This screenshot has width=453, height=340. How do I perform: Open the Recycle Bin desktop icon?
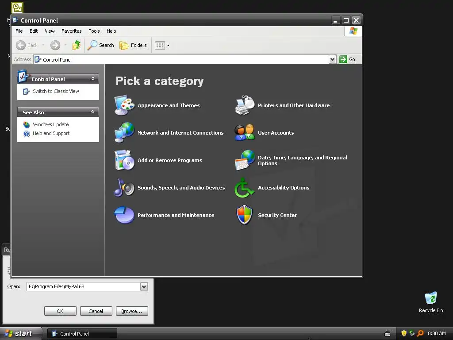[431, 298]
